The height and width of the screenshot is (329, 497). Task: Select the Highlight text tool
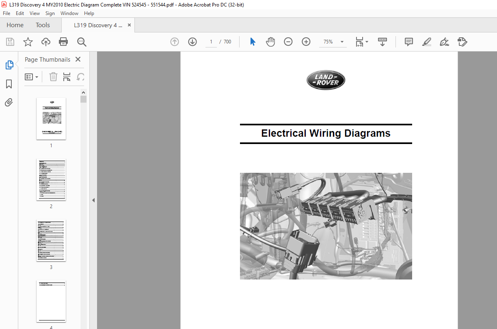pos(426,42)
